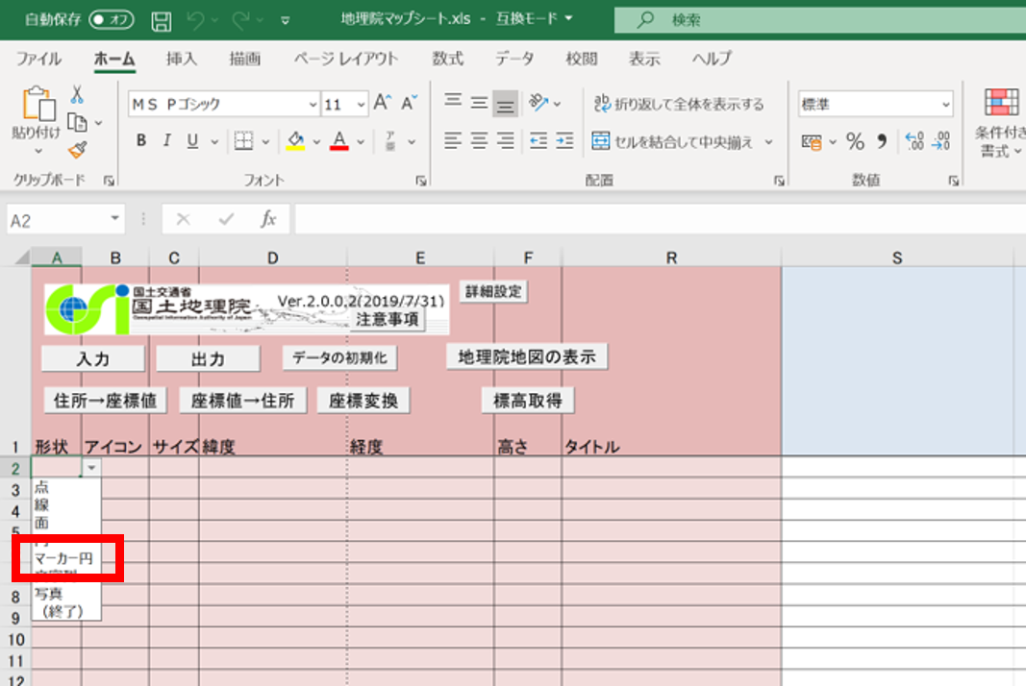This screenshot has height=686, width=1026.
Task: Click the Copy icon
Action: coord(77,122)
